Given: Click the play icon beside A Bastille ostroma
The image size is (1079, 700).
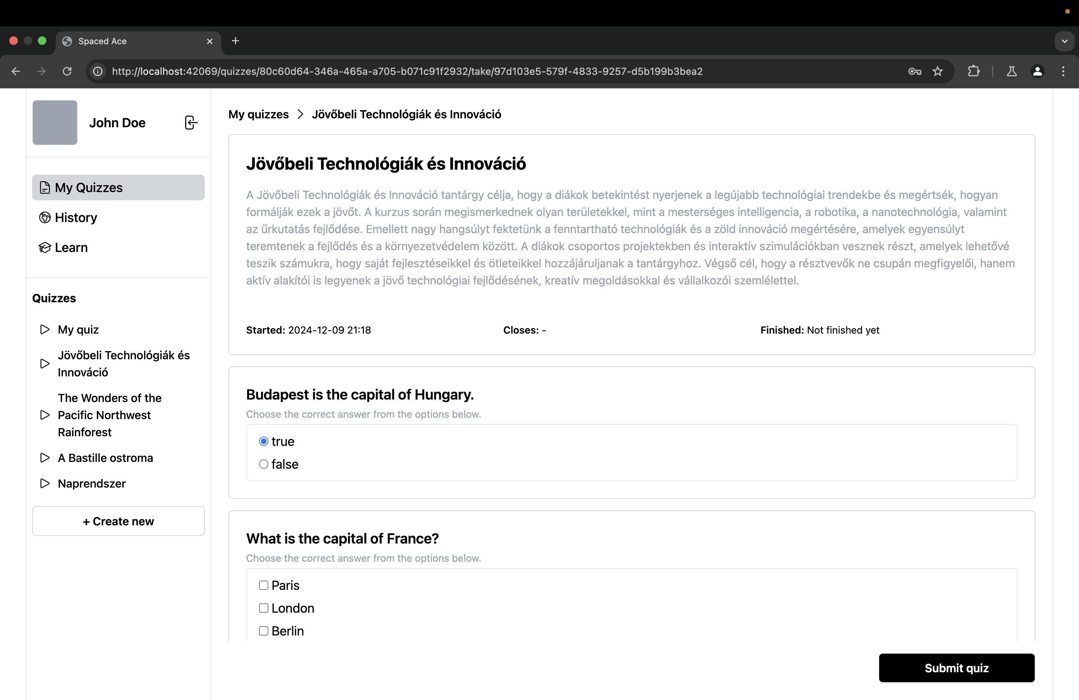Looking at the screenshot, I should point(45,458).
